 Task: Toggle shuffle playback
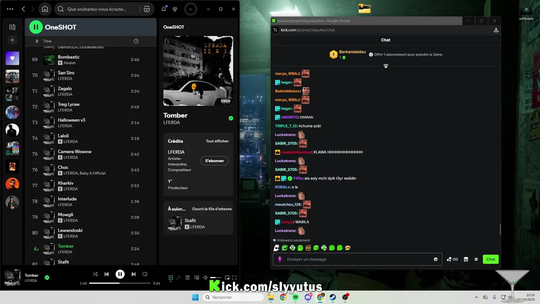(x=95, y=274)
